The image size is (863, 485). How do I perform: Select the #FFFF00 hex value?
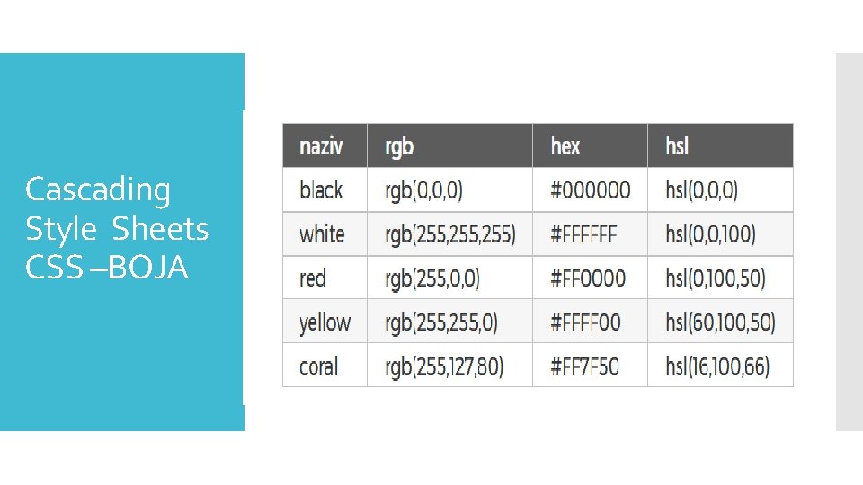(583, 322)
